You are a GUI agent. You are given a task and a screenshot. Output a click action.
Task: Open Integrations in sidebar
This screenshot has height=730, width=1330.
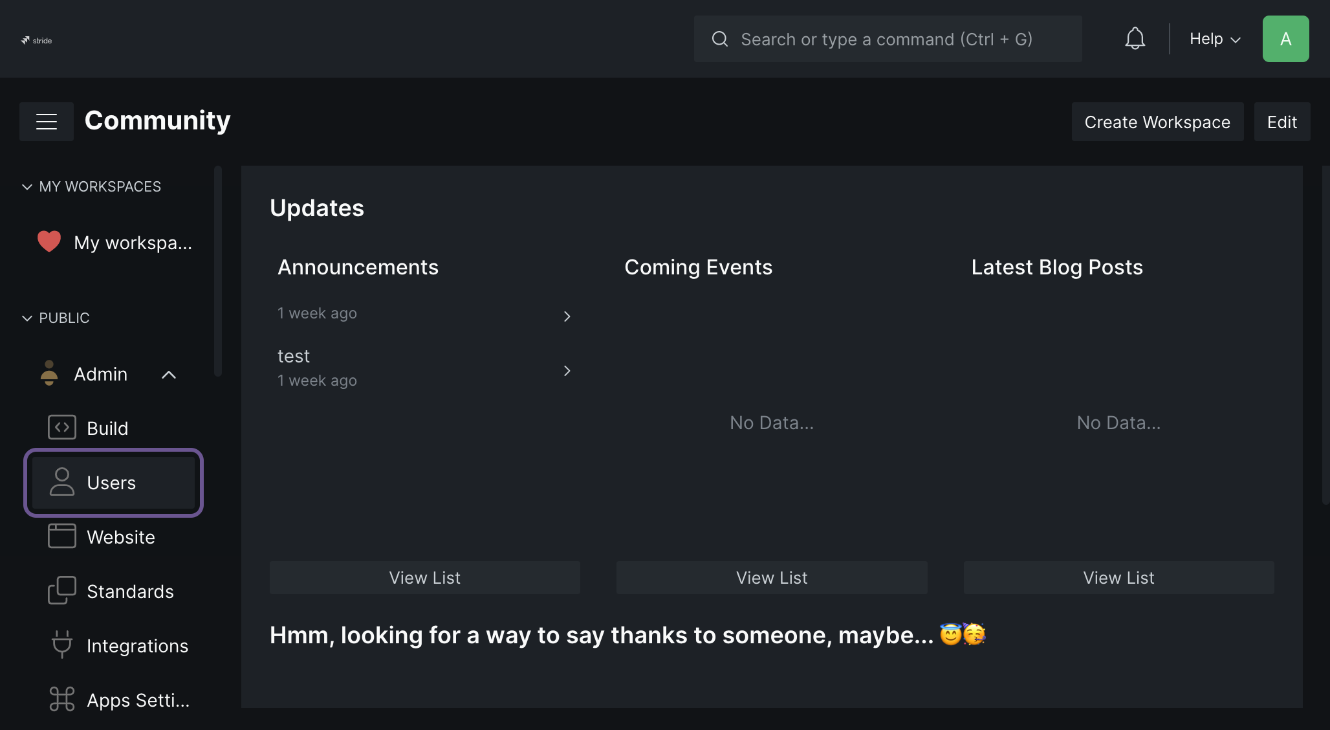click(115, 645)
